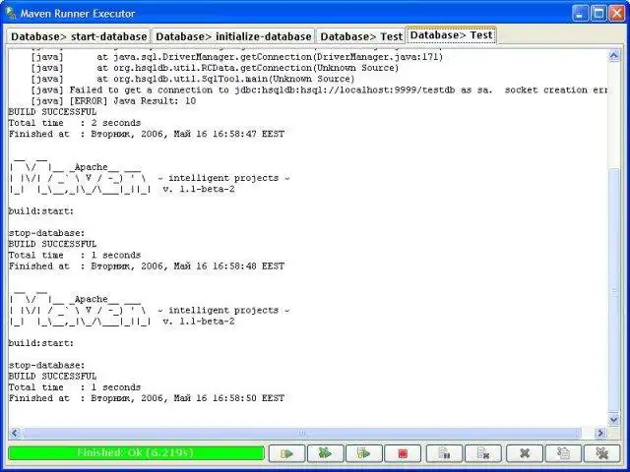This screenshot has width=630, height=472.
Task: Close the Maven Runner Executor window
Action: coord(617,13)
